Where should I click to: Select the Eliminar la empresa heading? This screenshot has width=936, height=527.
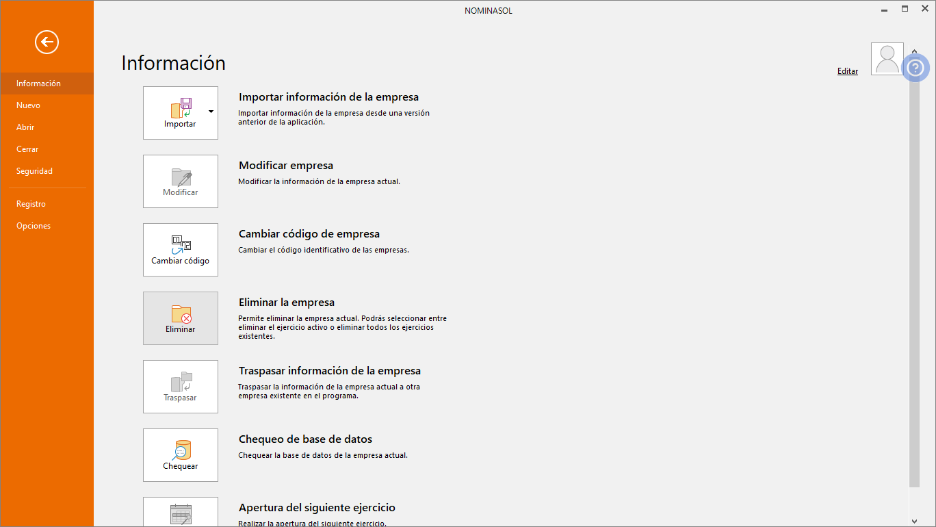tap(287, 303)
